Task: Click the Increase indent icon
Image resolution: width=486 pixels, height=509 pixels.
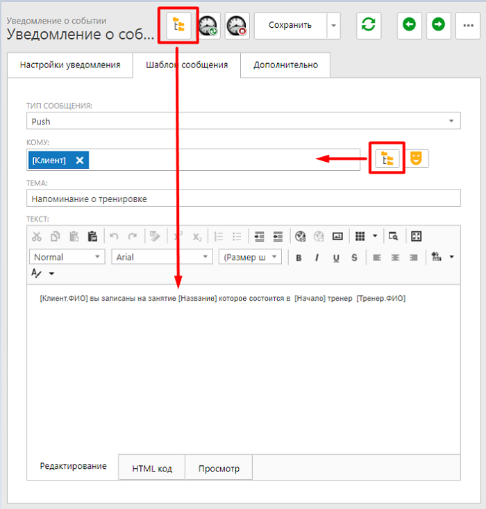Action: (260, 236)
